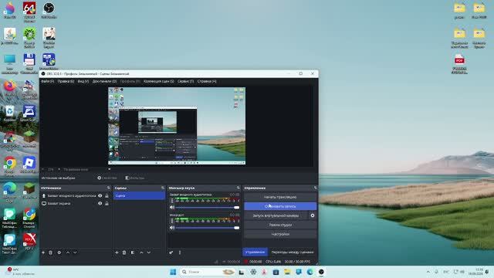Select Сцена in scenes list

pyautogui.click(x=139, y=195)
